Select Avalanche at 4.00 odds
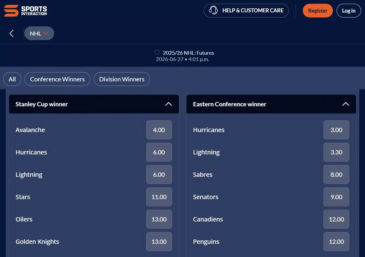Viewport: 365px width, 257px height. coord(159,130)
